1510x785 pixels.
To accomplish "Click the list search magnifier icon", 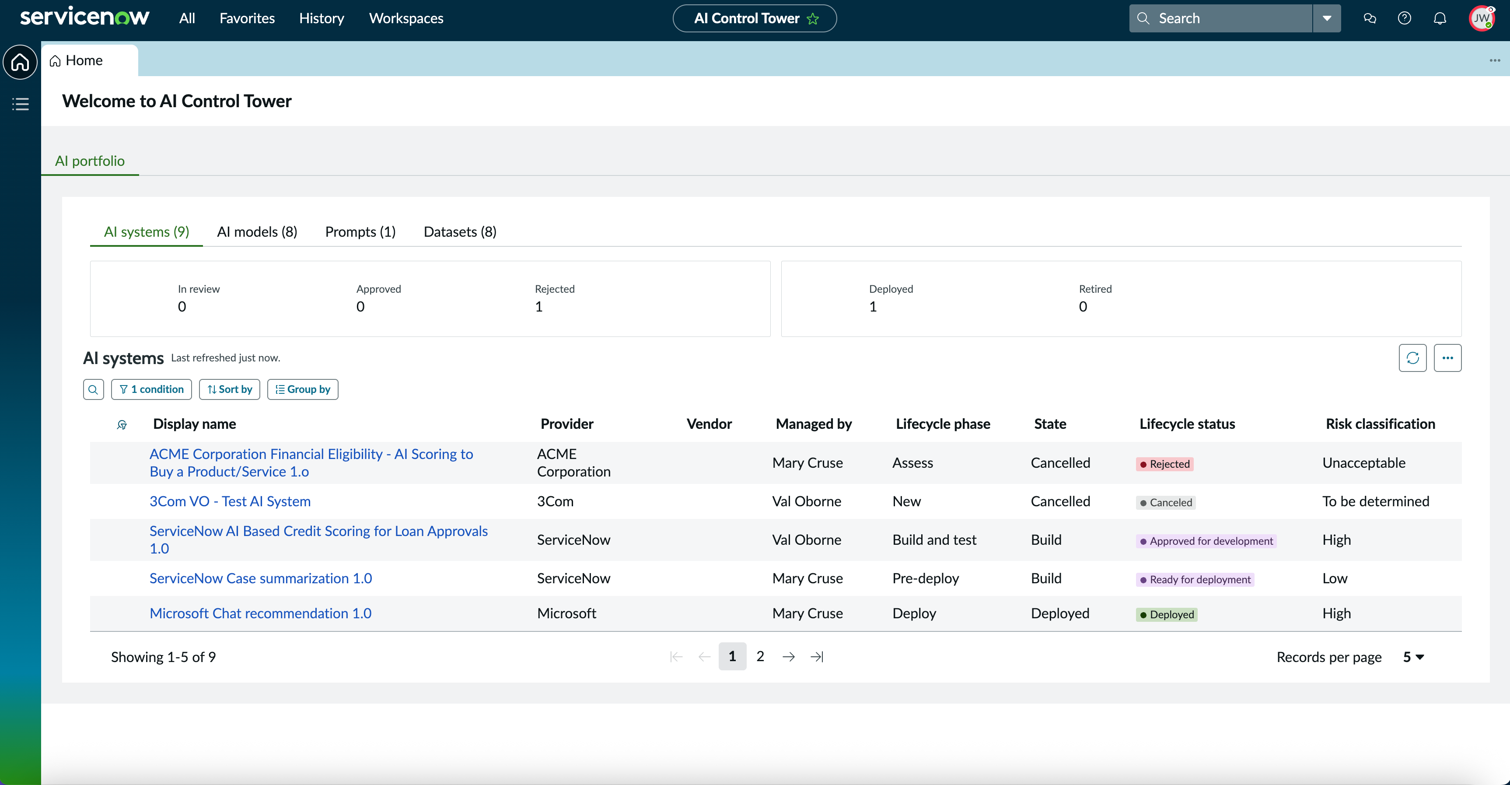I will point(93,389).
